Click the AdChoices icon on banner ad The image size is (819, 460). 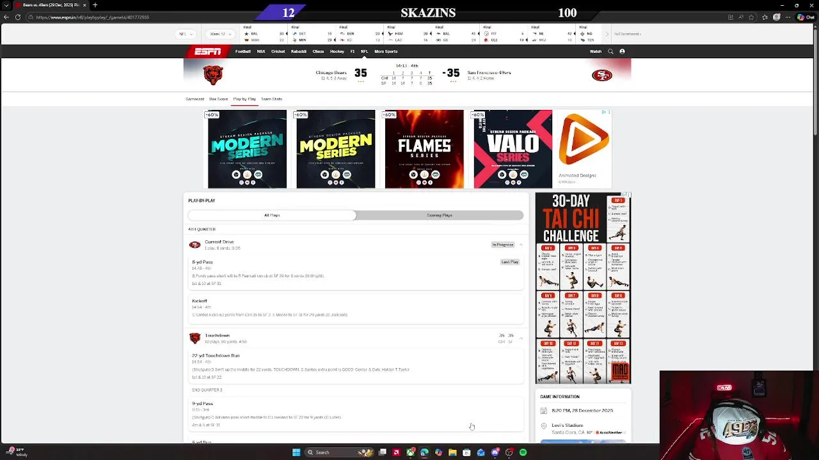(x=603, y=112)
